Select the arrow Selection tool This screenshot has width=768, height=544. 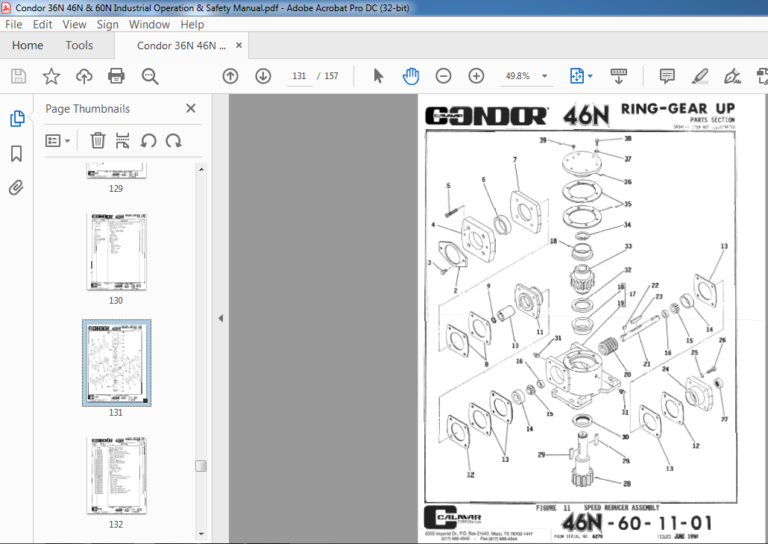click(378, 76)
